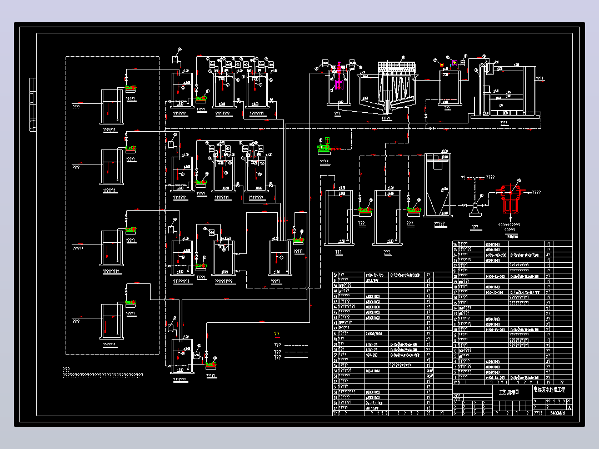Select the red filter press symbol
This screenshot has height=449, width=599.
510,198
